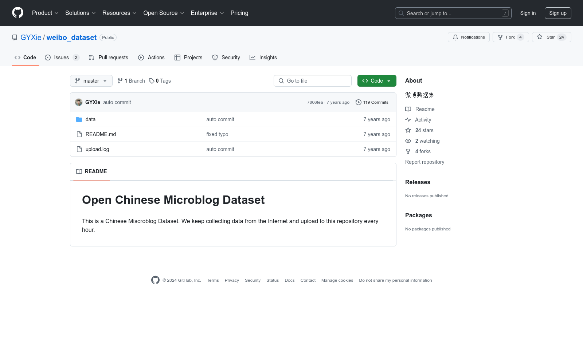583x364 pixels.
Task: Click the Sign up button
Action: 558,13
